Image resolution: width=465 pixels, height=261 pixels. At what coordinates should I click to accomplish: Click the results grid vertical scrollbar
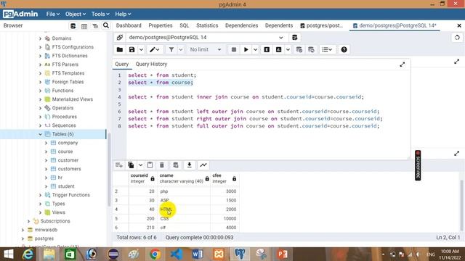pyautogui.click(x=462, y=204)
